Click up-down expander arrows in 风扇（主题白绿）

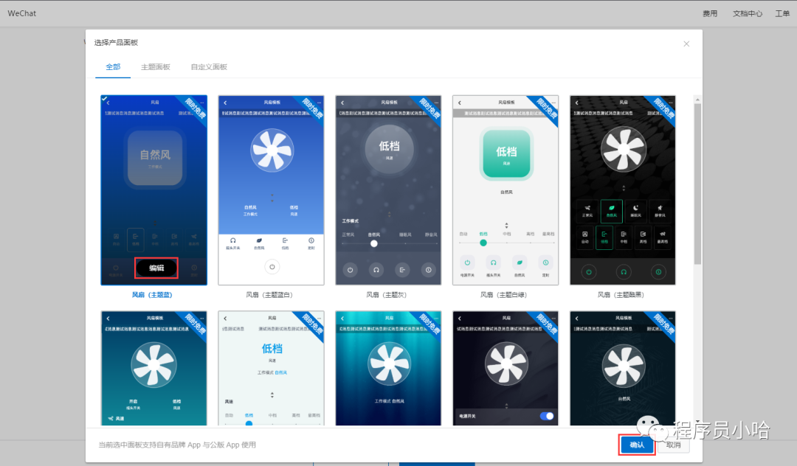pyautogui.click(x=506, y=225)
